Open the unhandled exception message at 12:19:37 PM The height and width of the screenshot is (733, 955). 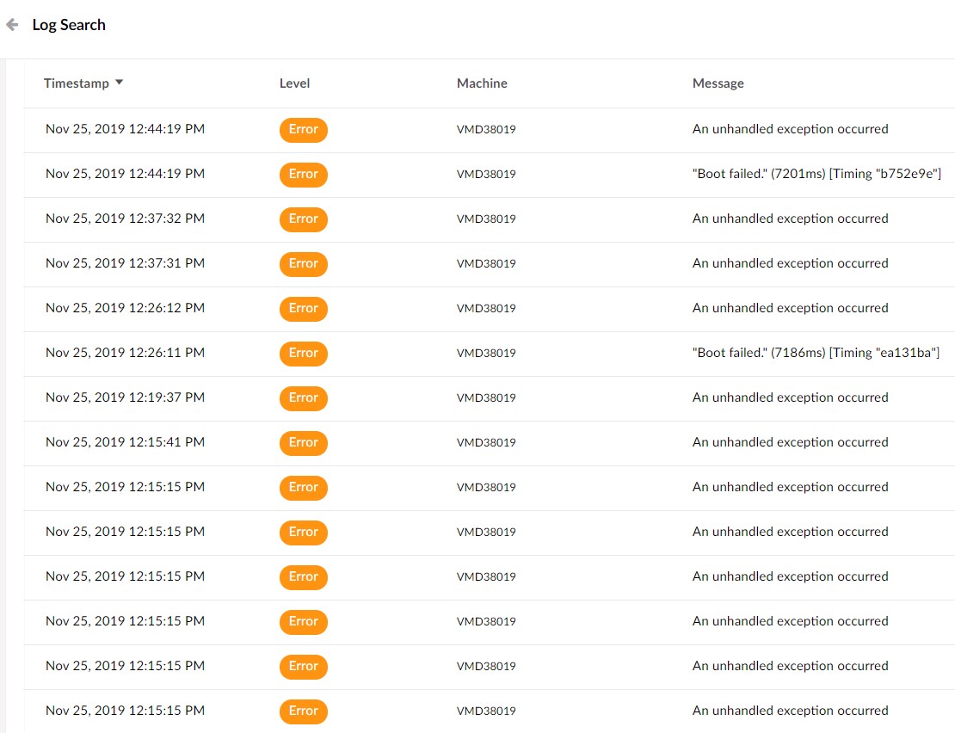coord(790,397)
